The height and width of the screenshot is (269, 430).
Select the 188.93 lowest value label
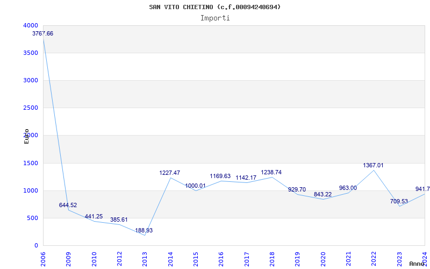[145, 230]
